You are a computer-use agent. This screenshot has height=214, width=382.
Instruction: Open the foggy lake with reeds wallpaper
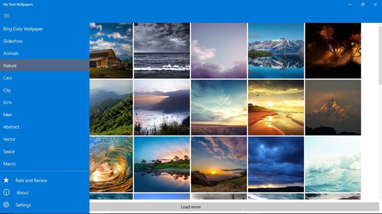[x=162, y=108]
